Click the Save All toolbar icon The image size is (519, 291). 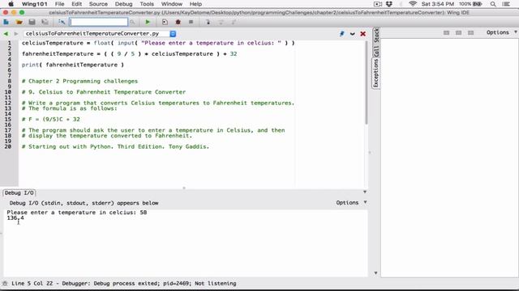tap(45, 22)
